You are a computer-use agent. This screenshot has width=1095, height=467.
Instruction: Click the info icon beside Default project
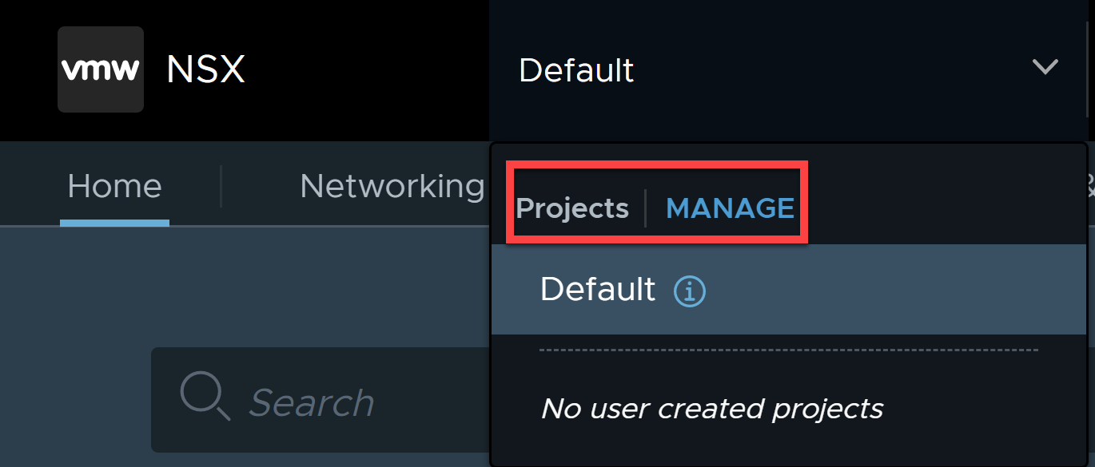point(690,291)
